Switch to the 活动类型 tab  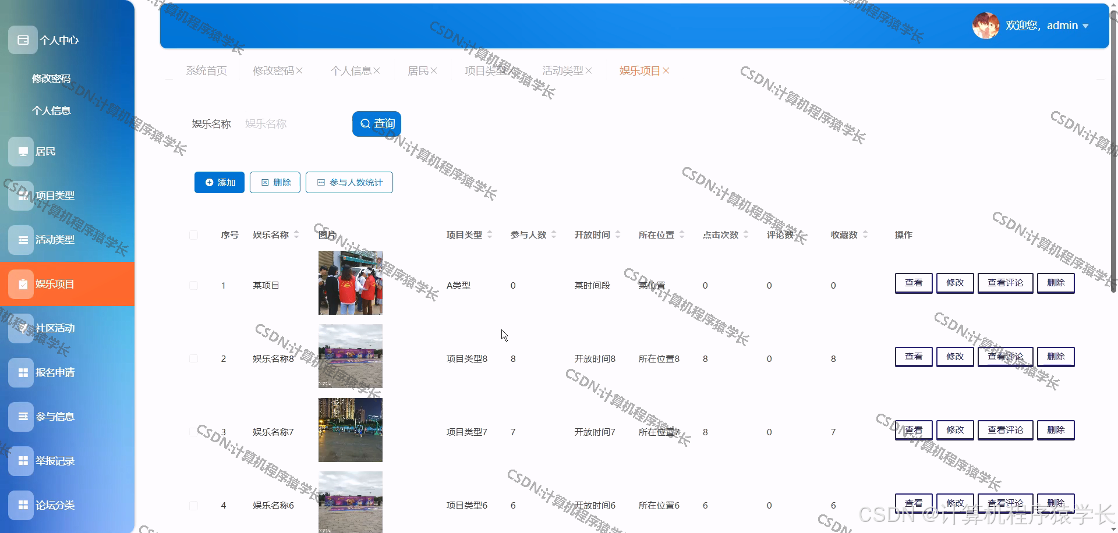pos(562,71)
